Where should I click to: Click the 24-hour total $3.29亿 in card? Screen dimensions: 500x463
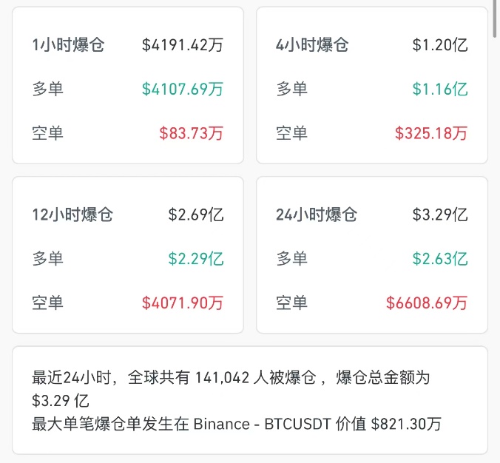click(x=439, y=215)
